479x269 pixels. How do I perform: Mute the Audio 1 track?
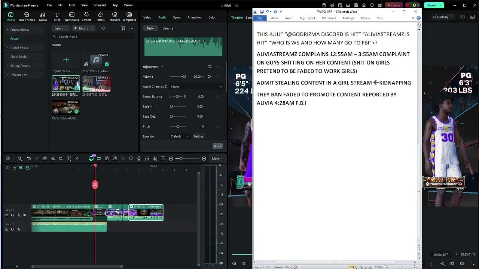(13, 229)
